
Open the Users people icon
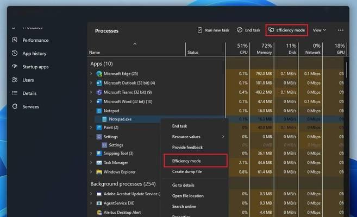[15, 80]
